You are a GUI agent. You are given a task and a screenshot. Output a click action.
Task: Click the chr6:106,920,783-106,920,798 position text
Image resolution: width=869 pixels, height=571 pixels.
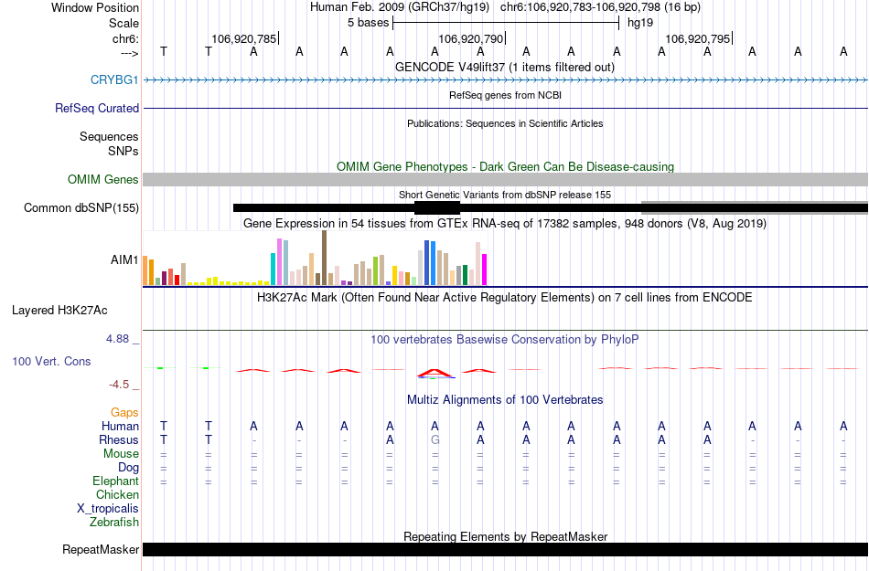(x=600, y=7)
